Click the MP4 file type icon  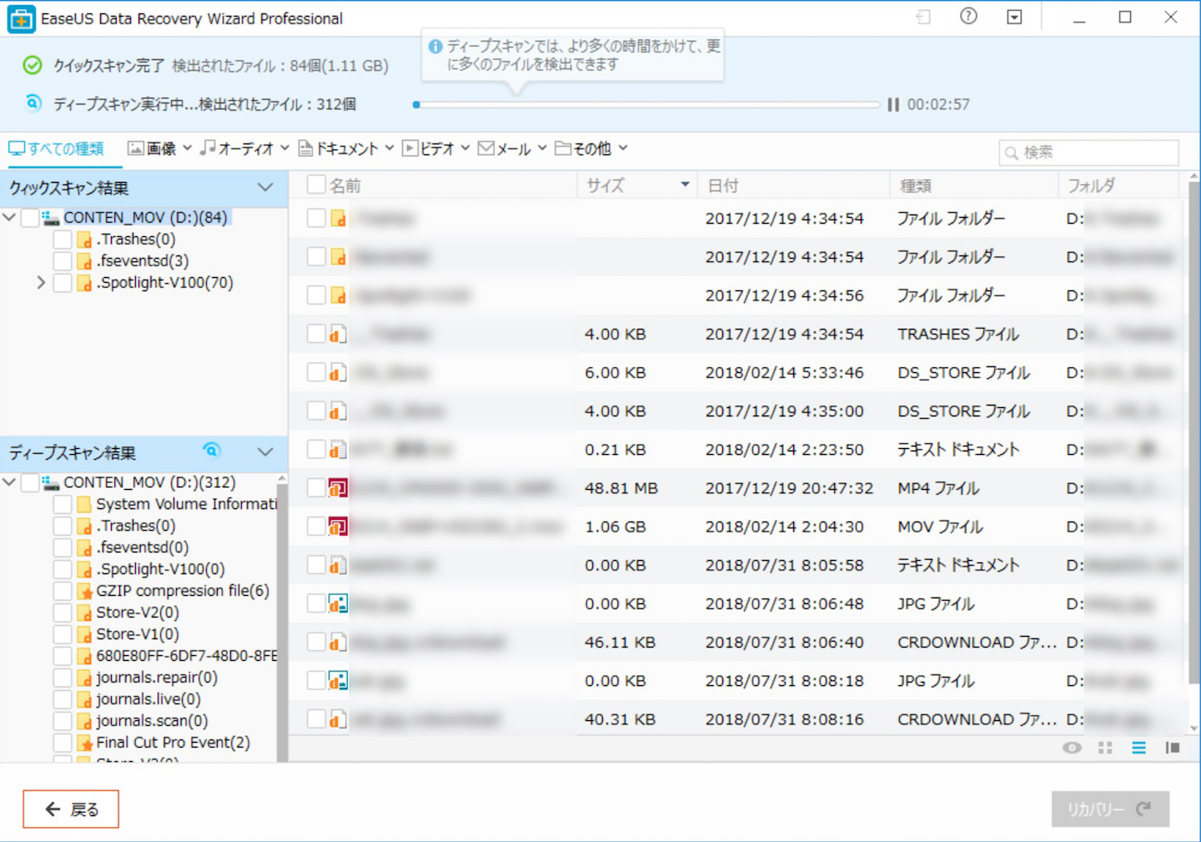tap(338, 487)
